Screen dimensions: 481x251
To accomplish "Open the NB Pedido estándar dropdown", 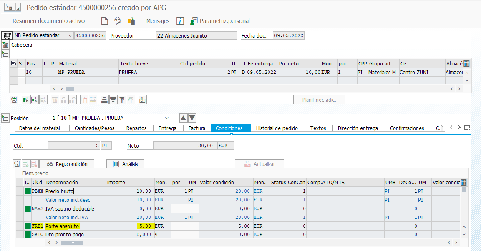I will (70, 35).
